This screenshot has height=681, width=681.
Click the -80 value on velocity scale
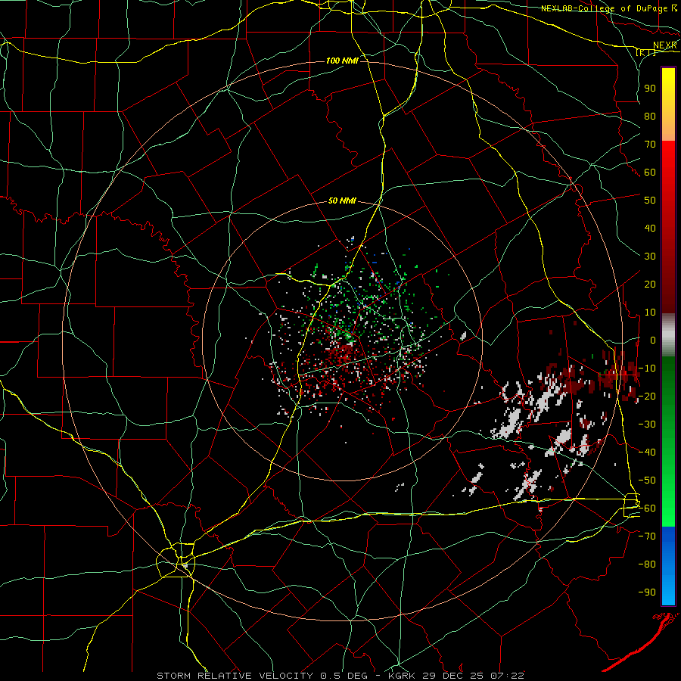click(x=648, y=564)
